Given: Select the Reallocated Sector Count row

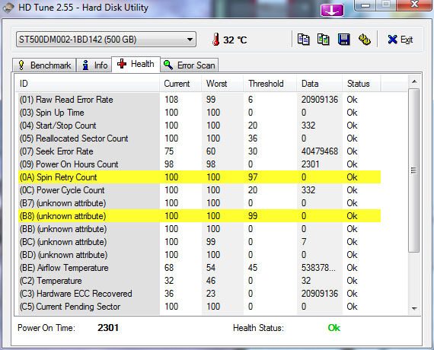Looking at the screenshot, I should [199, 138].
